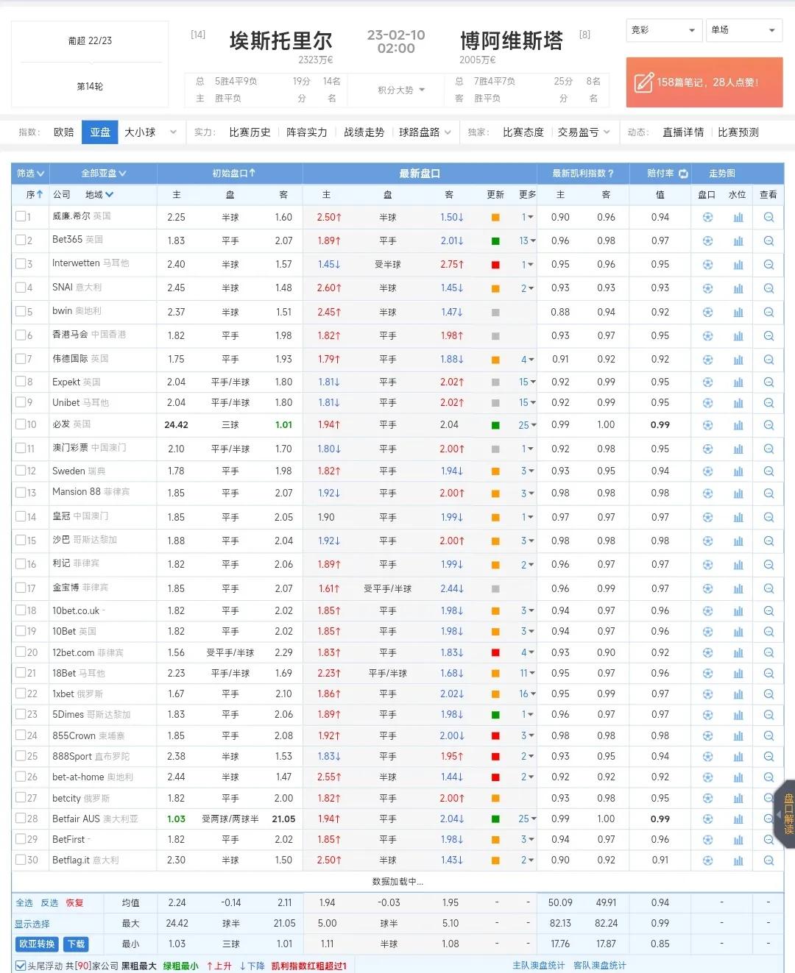Click the football 盘口 icon in Bet365 row
This screenshot has width=795, height=973.
point(707,240)
